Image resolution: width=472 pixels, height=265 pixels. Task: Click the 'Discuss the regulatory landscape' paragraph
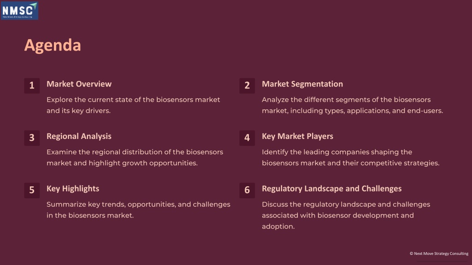pos(346,215)
